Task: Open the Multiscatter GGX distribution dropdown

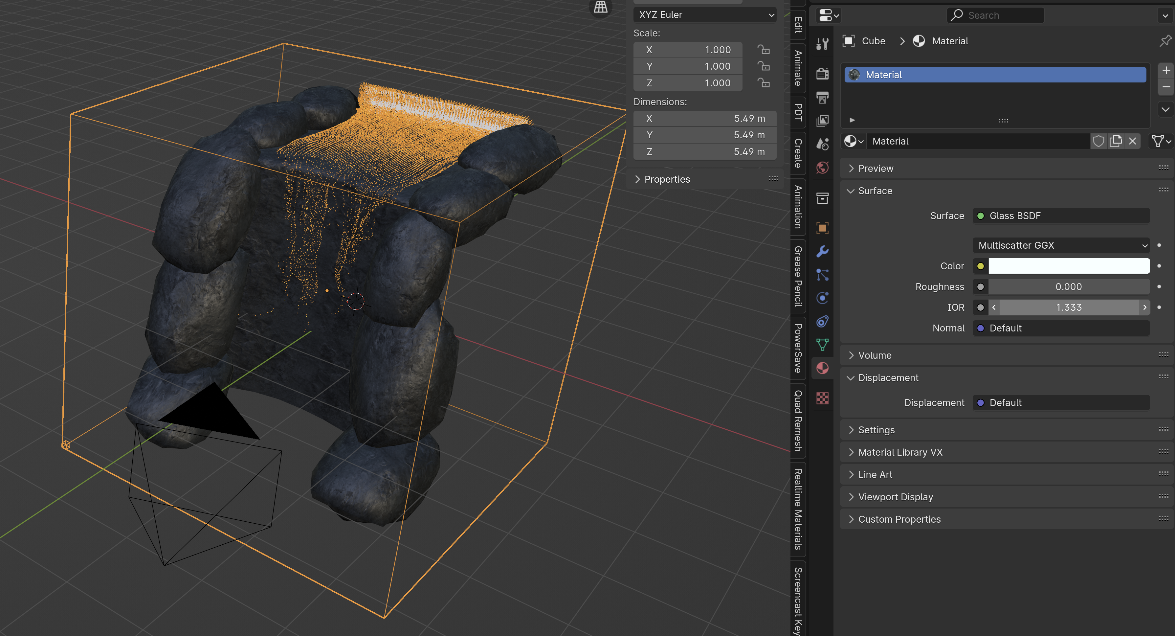Action: [1061, 245]
